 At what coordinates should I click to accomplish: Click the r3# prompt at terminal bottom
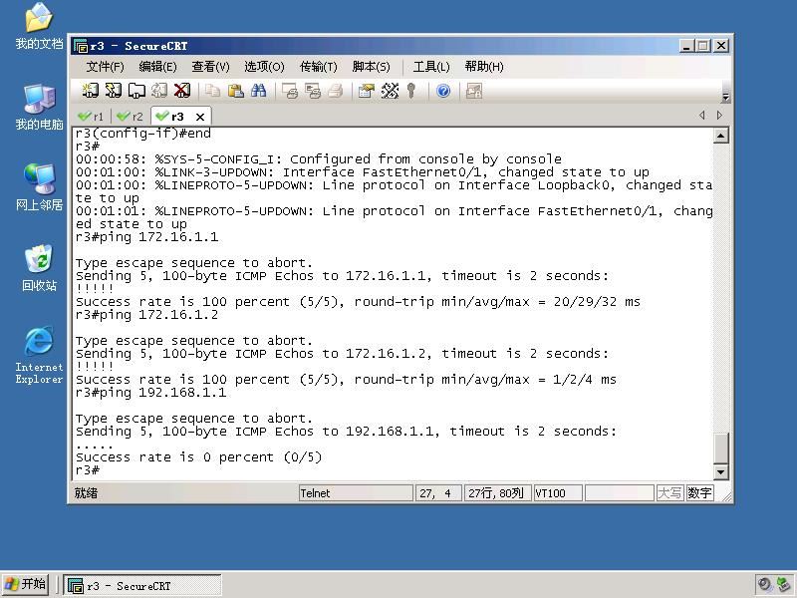pyautogui.click(x=88, y=470)
